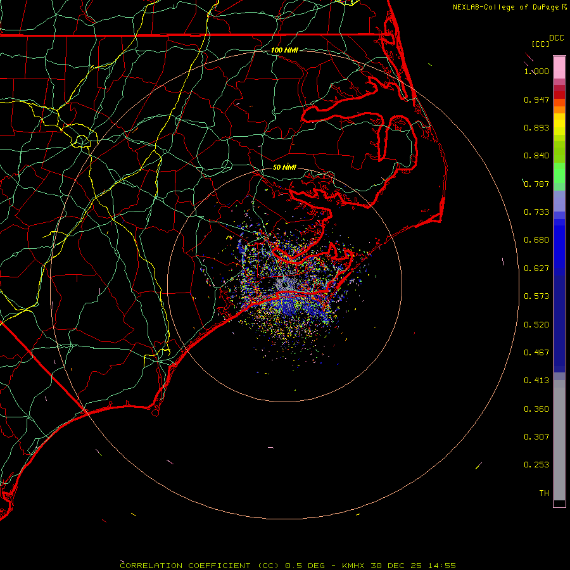Image resolution: width=570 pixels, height=570 pixels.
Task: Click the Correlation Coefficient product title at bottom
Action: click(x=288, y=566)
